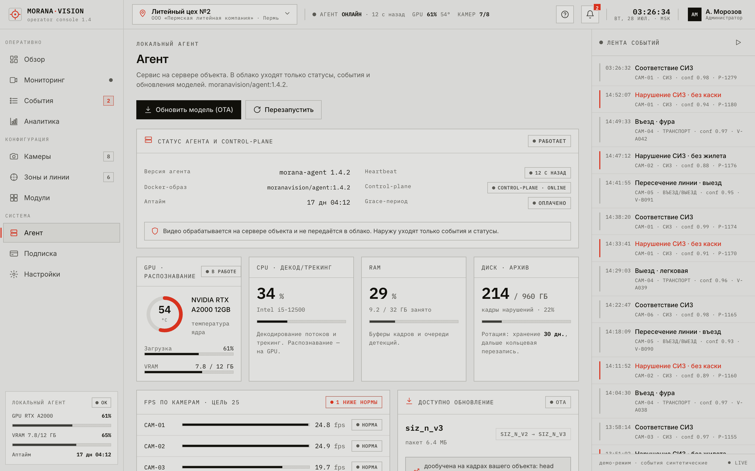Viewport: 755px width, 471px height.
Task: Click the Подписка card icon
Action: pyautogui.click(x=14, y=254)
